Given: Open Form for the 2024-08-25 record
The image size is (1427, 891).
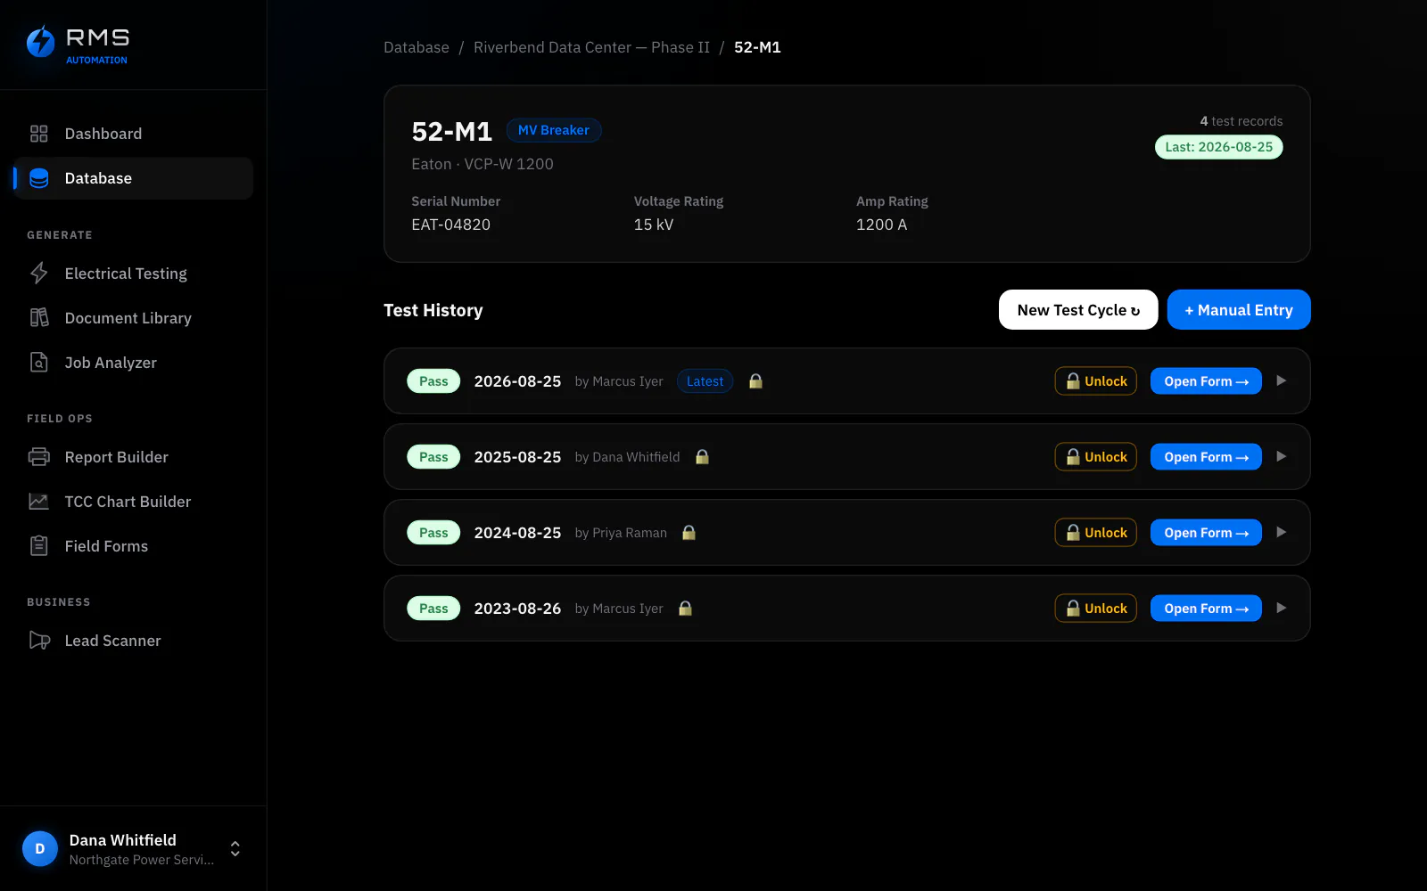Looking at the screenshot, I should (x=1206, y=533).
